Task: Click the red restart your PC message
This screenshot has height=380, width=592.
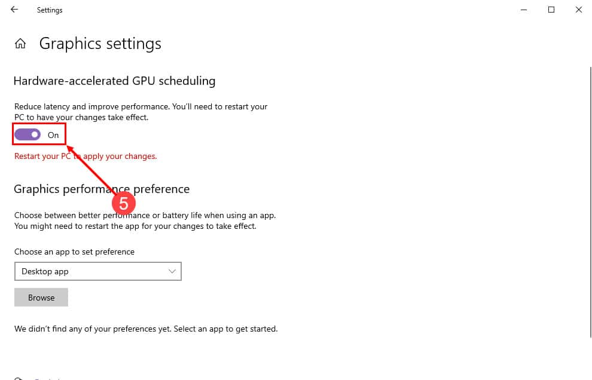Action: click(86, 156)
